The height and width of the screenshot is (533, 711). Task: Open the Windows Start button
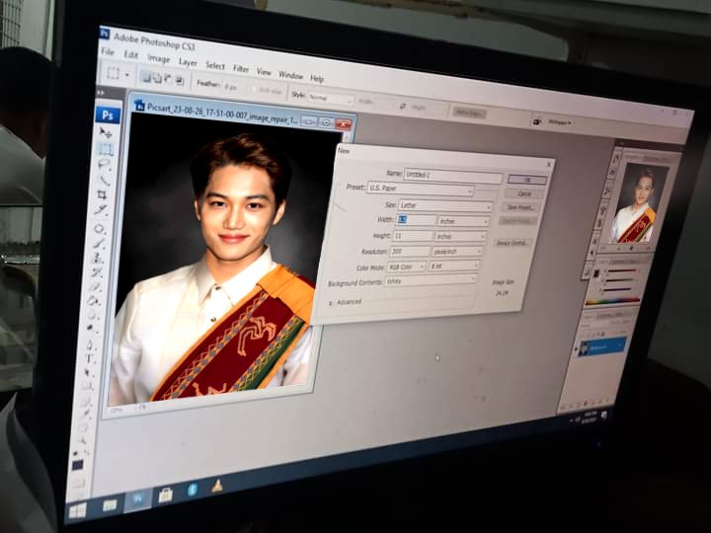[x=78, y=511]
